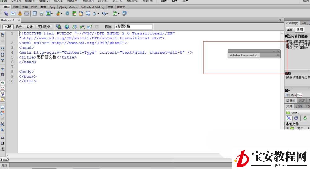310x169 pixels.
Task: Expand the 站点 tree node
Action: pyautogui.click(x=287, y=128)
